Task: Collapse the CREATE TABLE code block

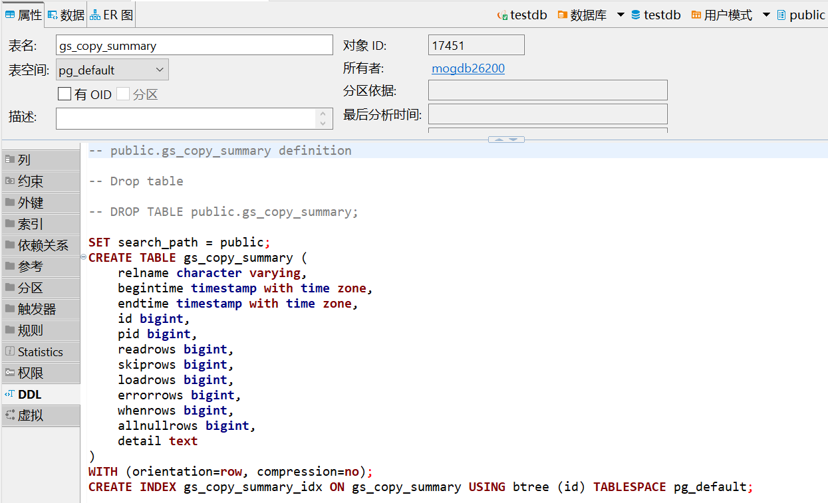Action: click(x=83, y=257)
